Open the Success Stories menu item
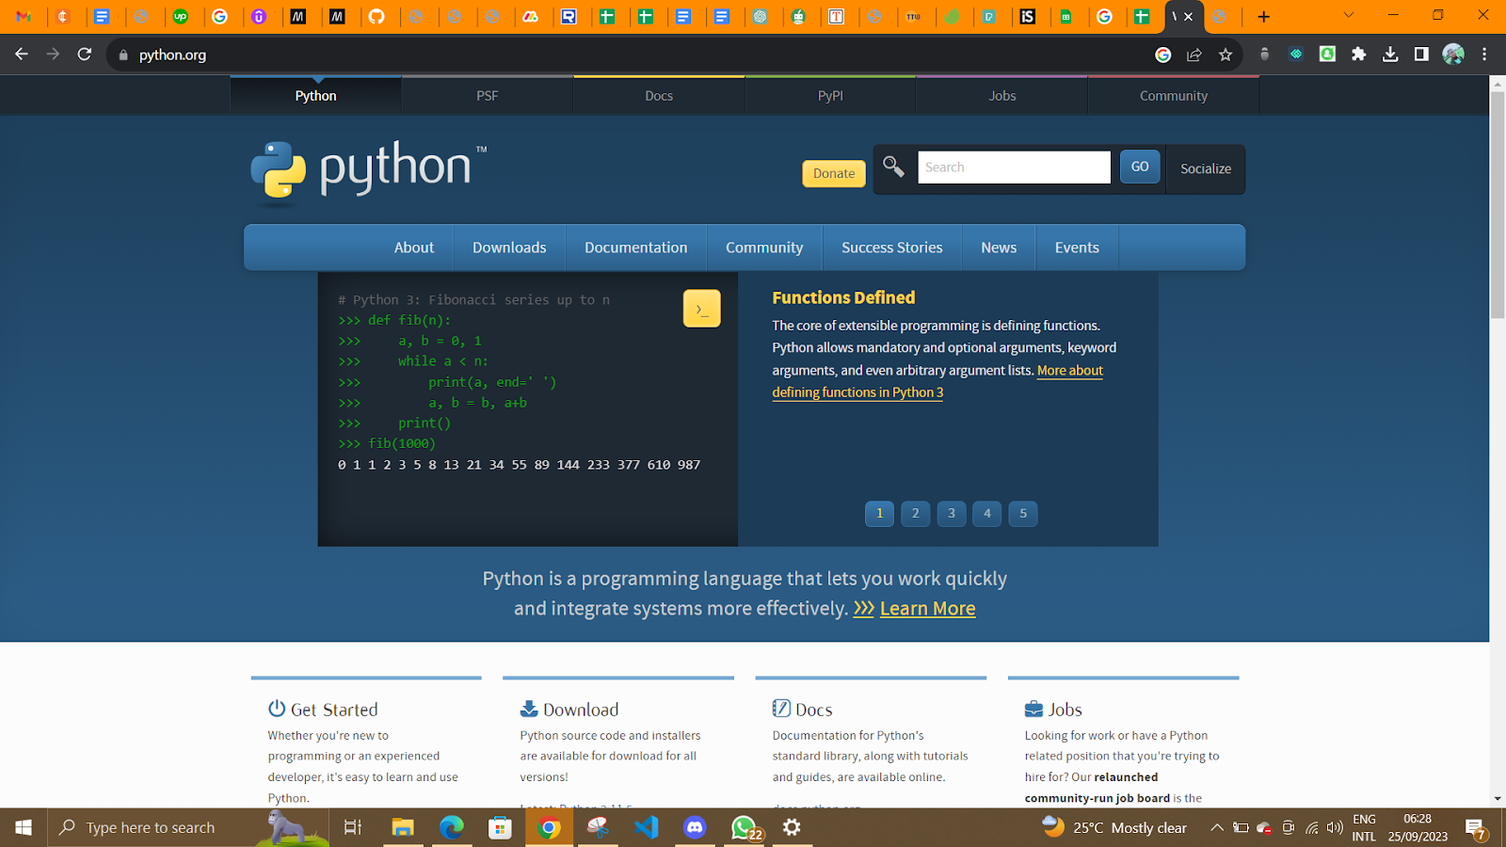The width and height of the screenshot is (1506, 847). (892, 248)
